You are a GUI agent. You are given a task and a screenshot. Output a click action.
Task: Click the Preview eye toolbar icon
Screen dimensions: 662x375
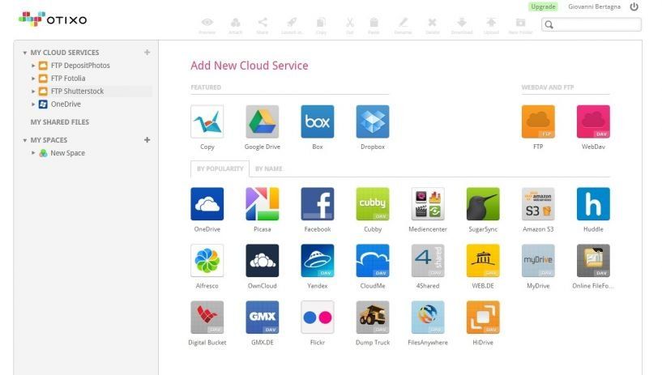point(207,23)
